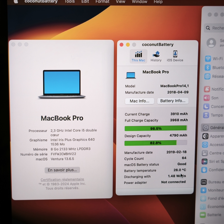
Task: Select Général in the settings sidebar
Action: (213, 128)
